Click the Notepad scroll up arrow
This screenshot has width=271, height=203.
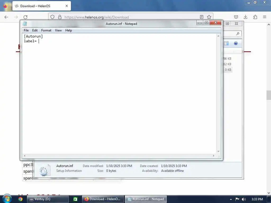click(218, 36)
